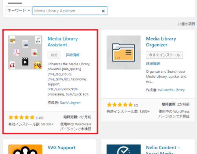This screenshot has width=197, height=154.
Task: Open author David Lingren link
Action: click(x=70, y=103)
